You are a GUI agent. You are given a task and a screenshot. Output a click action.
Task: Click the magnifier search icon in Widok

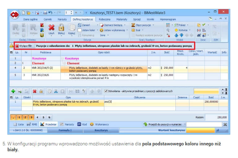pos(168,30)
